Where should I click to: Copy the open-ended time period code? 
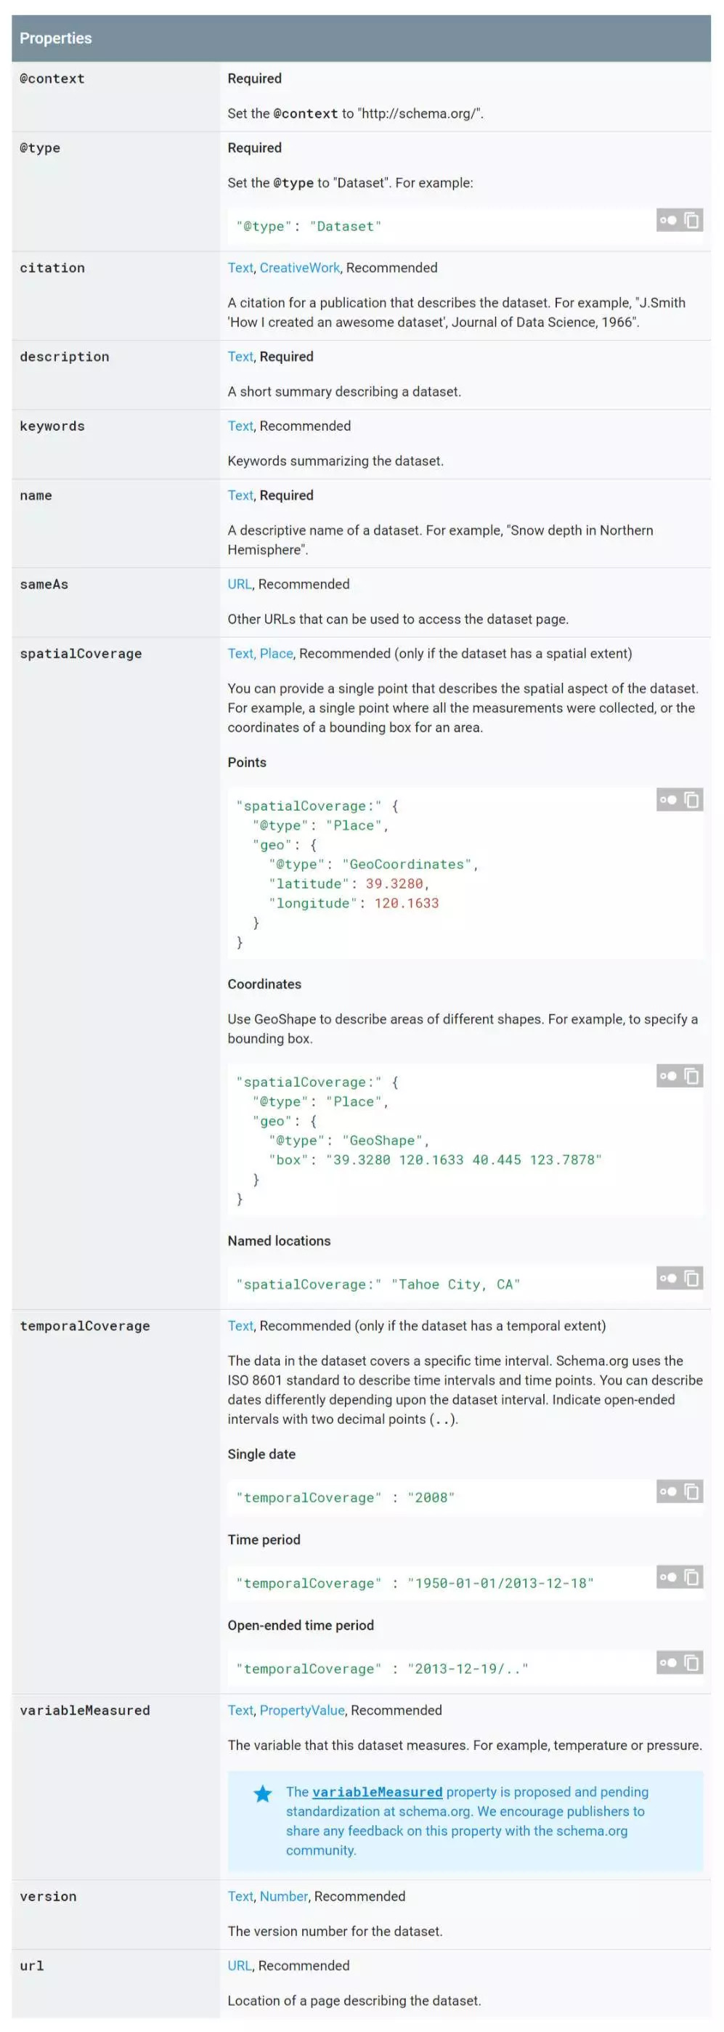tap(691, 1663)
